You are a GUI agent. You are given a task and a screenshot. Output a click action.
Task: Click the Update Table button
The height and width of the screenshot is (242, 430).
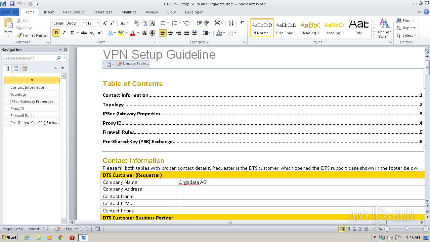(132, 64)
